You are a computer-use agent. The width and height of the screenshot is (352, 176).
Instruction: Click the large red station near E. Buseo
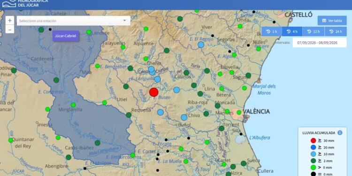pyautogui.click(x=154, y=92)
